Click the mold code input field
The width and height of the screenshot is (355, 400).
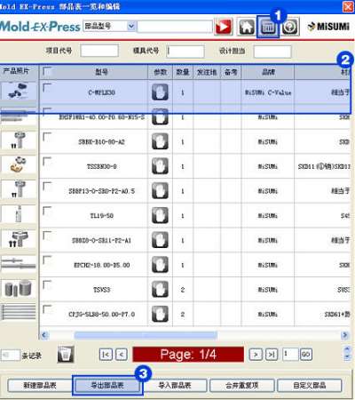pos(185,52)
